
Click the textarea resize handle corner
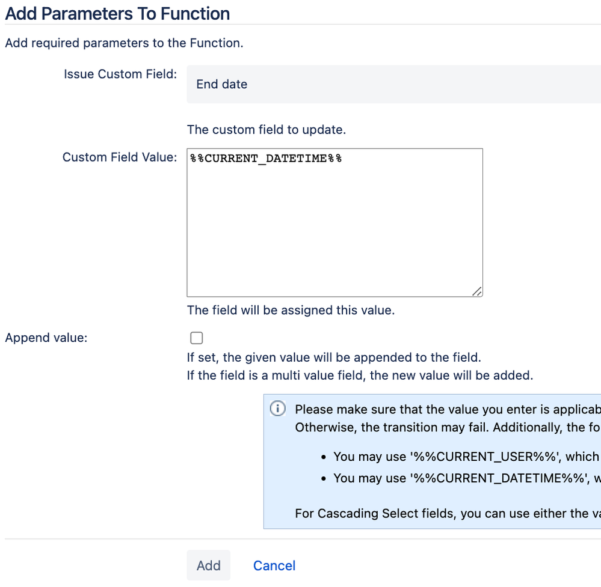477,291
